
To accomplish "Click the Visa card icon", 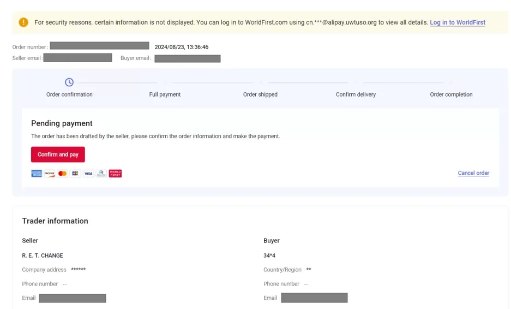I will pyautogui.click(x=88, y=174).
